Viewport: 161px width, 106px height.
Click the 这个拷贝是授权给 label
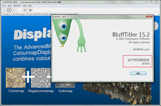click(139, 60)
